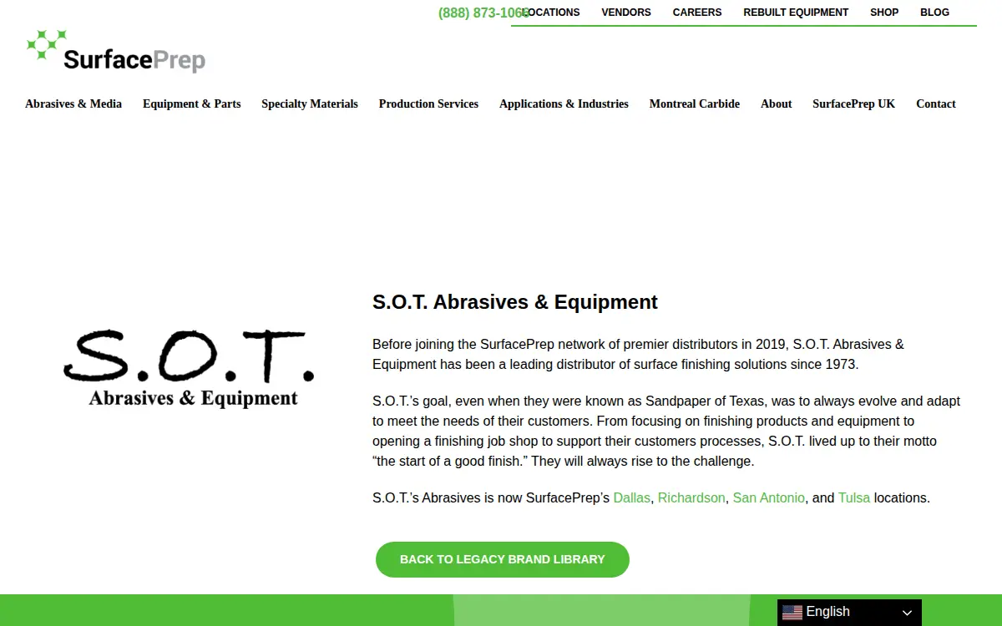Screen dimensions: 1002x626
Task: Visit the Shop link
Action: [x=884, y=13]
